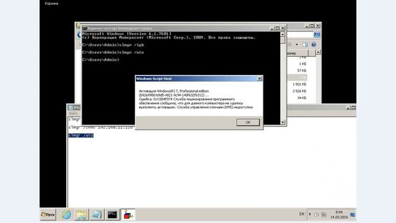Open the clock showing 8:54 14.03.2016
The width and height of the screenshot is (396, 223).
pyautogui.click(x=339, y=215)
